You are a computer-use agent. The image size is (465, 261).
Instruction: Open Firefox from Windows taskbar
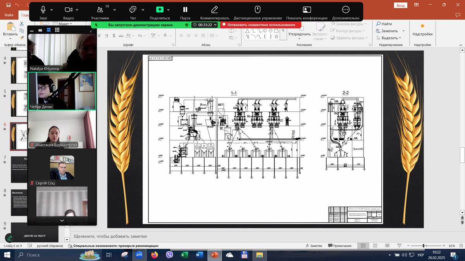pos(155,255)
